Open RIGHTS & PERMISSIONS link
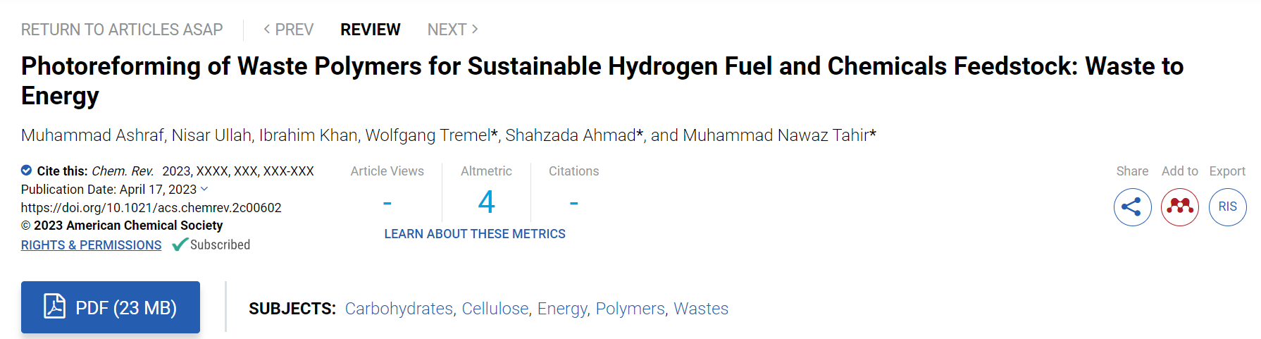Screen dimensions: 1261x339 [x=91, y=245]
